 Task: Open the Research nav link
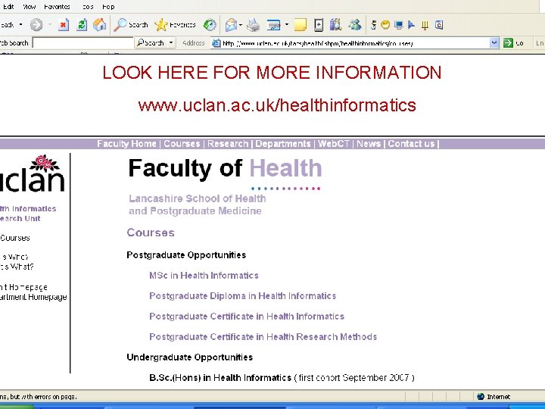(x=228, y=144)
